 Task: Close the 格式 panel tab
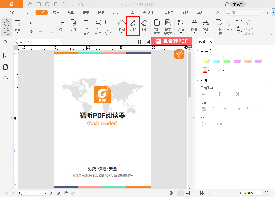point(211,42)
